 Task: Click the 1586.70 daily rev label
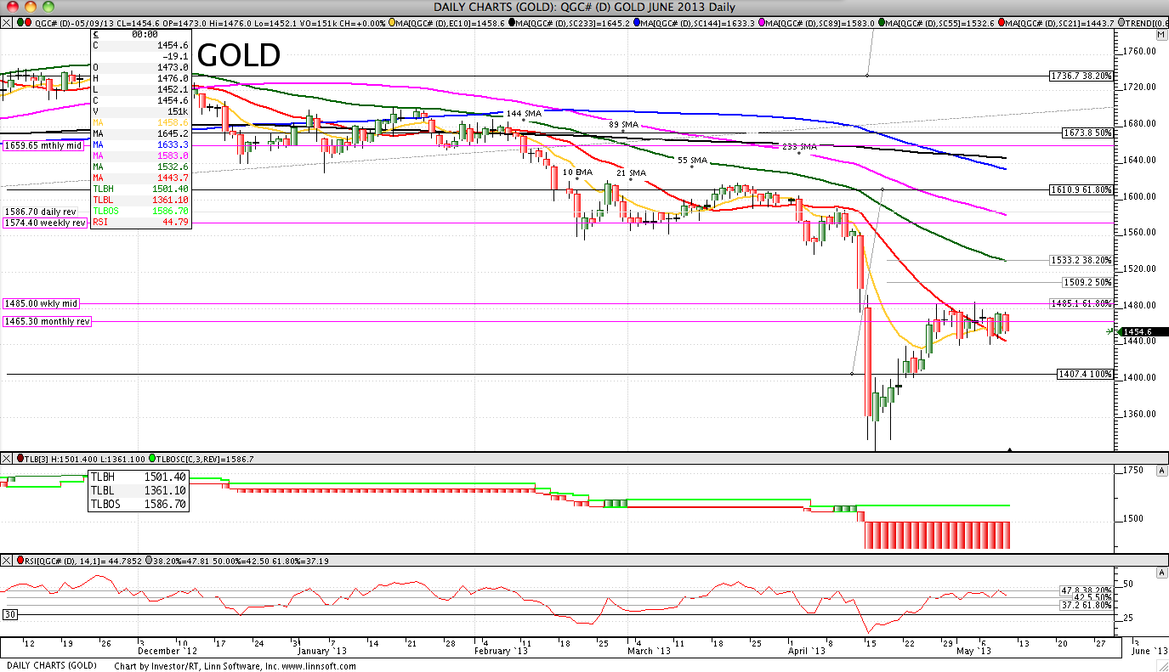point(40,212)
